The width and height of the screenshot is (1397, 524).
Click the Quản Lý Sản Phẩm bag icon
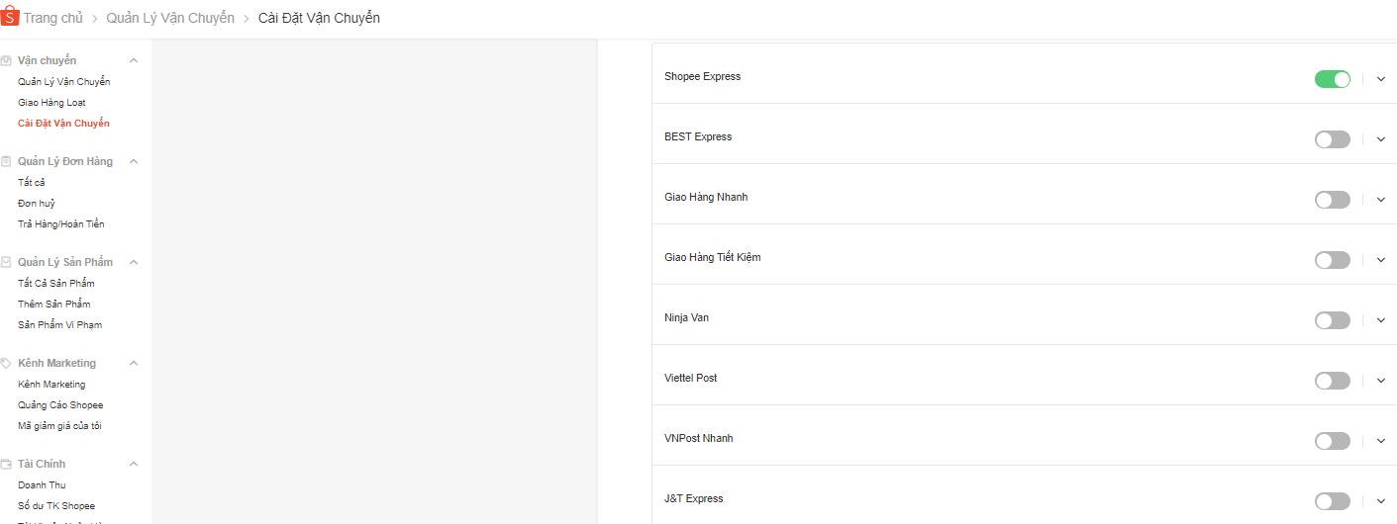(7, 263)
